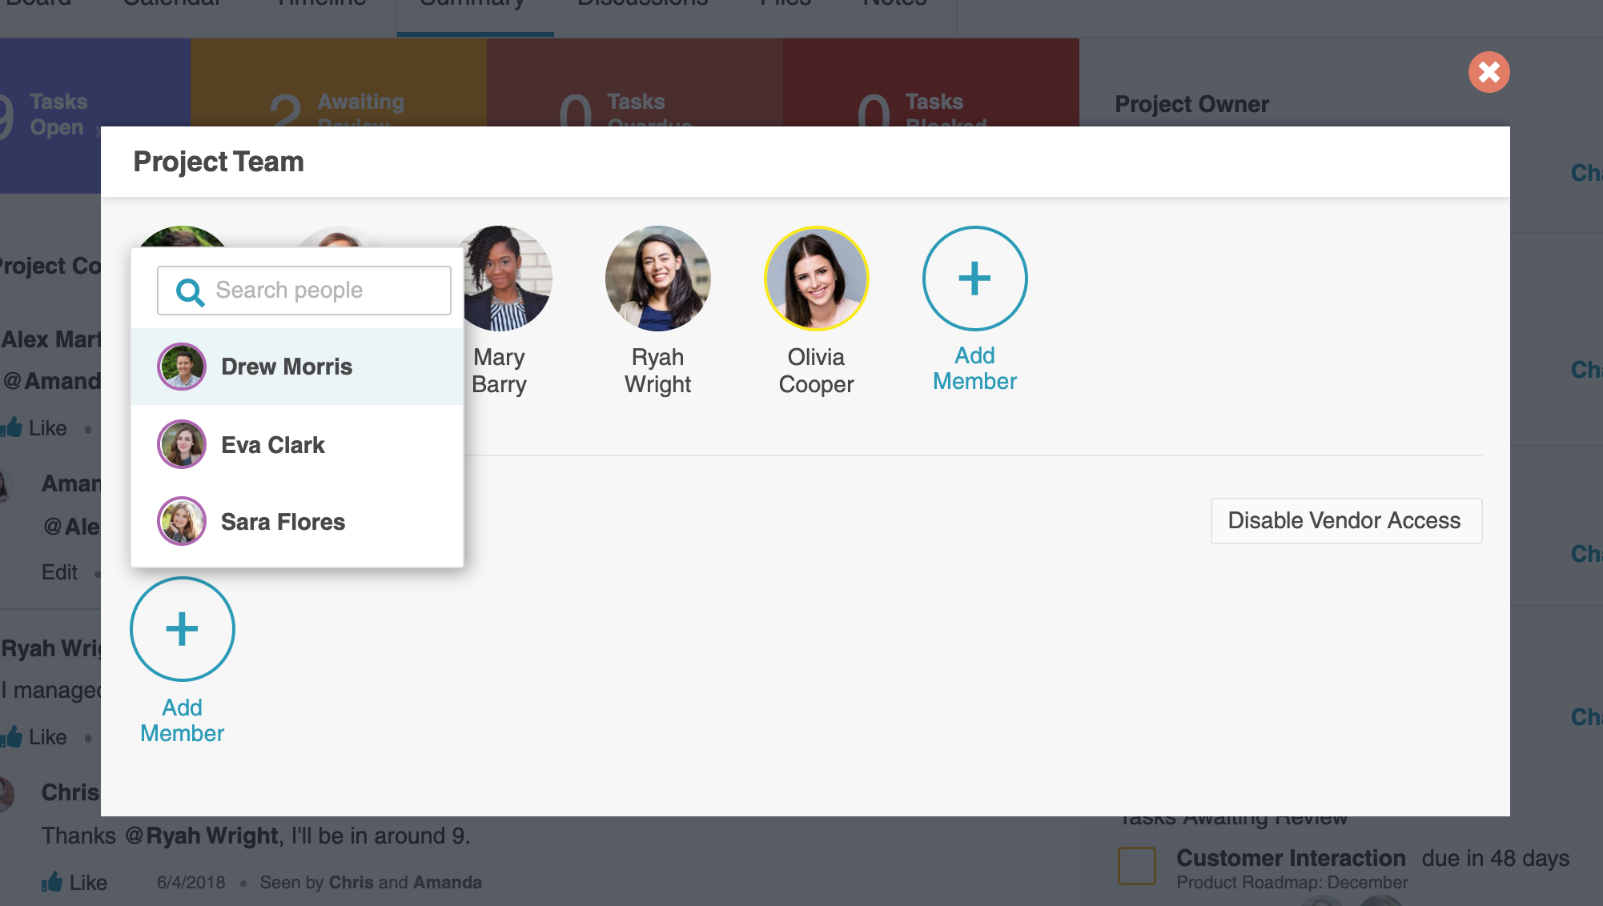Click the search magnifier icon
The image size is (1603, 906).
point(190,291)
